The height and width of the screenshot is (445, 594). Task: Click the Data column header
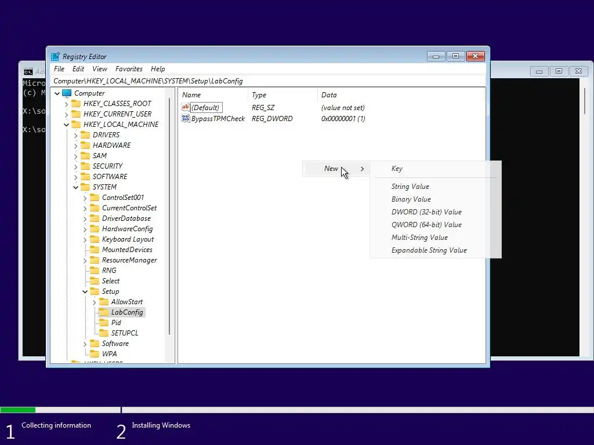[401, 95]
